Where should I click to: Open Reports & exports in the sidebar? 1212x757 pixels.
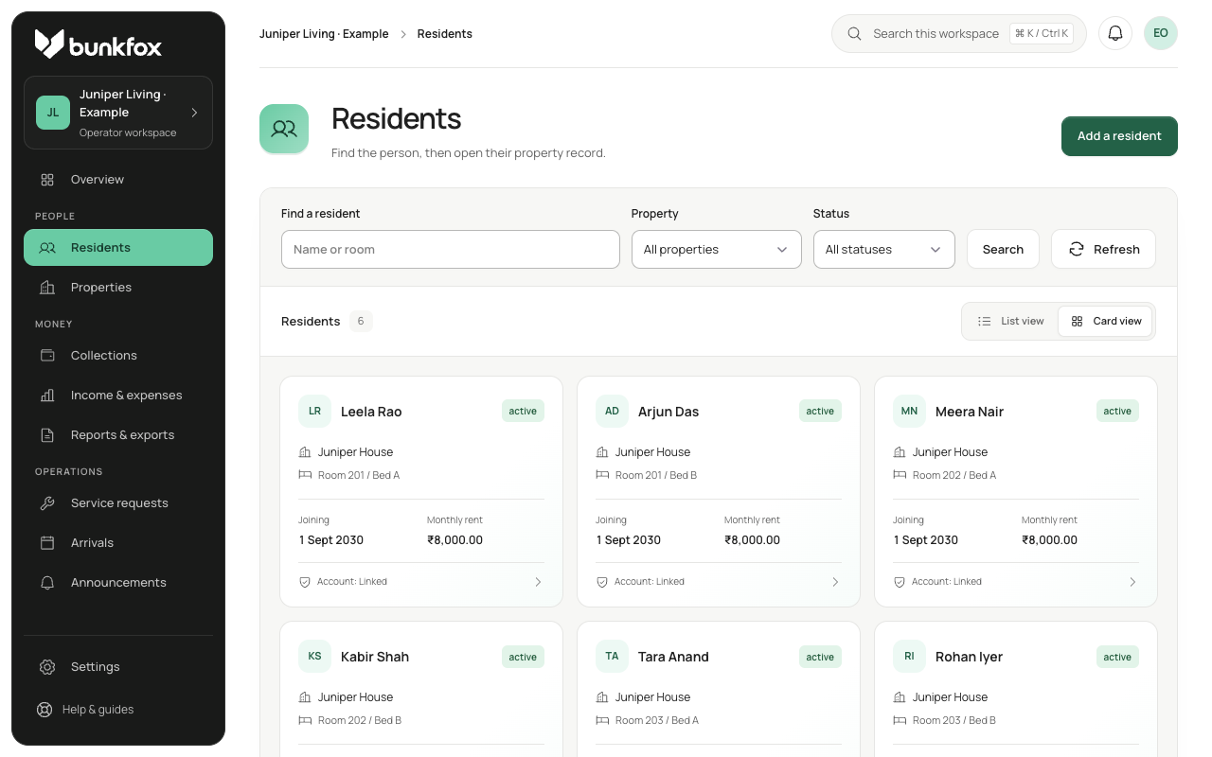118,435
